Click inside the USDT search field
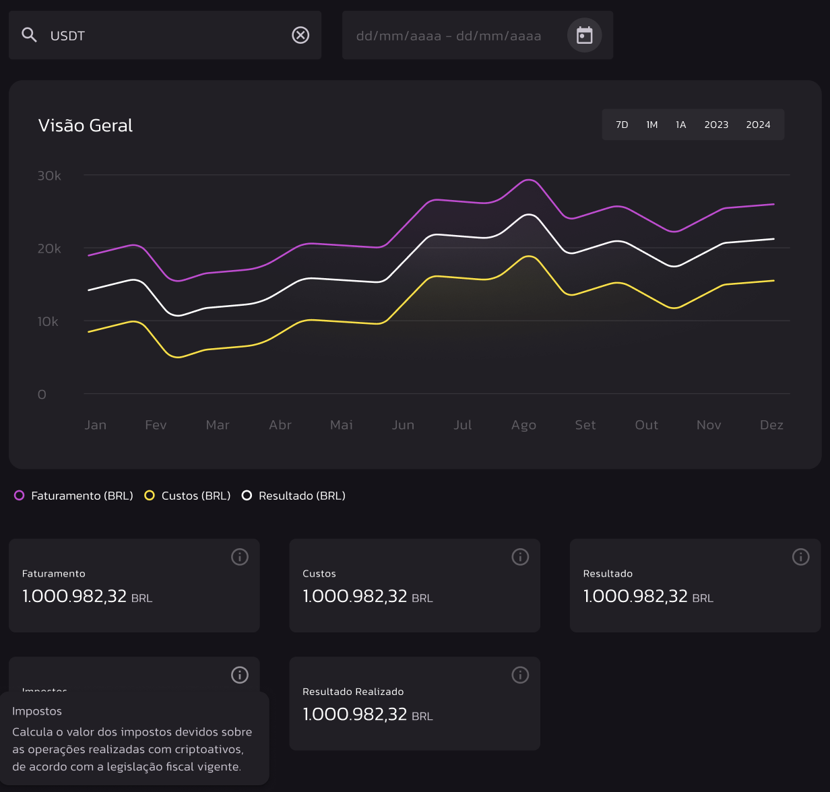This screenshot has height=792, width=830. coord(135,35)
